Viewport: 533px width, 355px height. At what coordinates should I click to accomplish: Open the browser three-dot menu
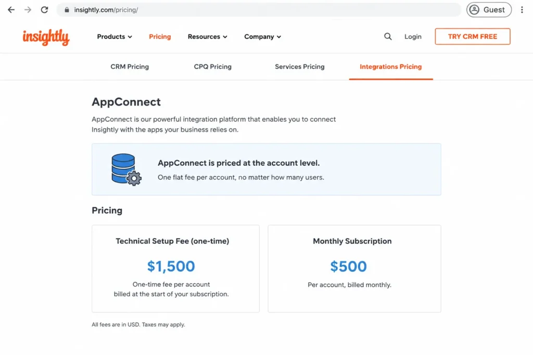point(522,10)
